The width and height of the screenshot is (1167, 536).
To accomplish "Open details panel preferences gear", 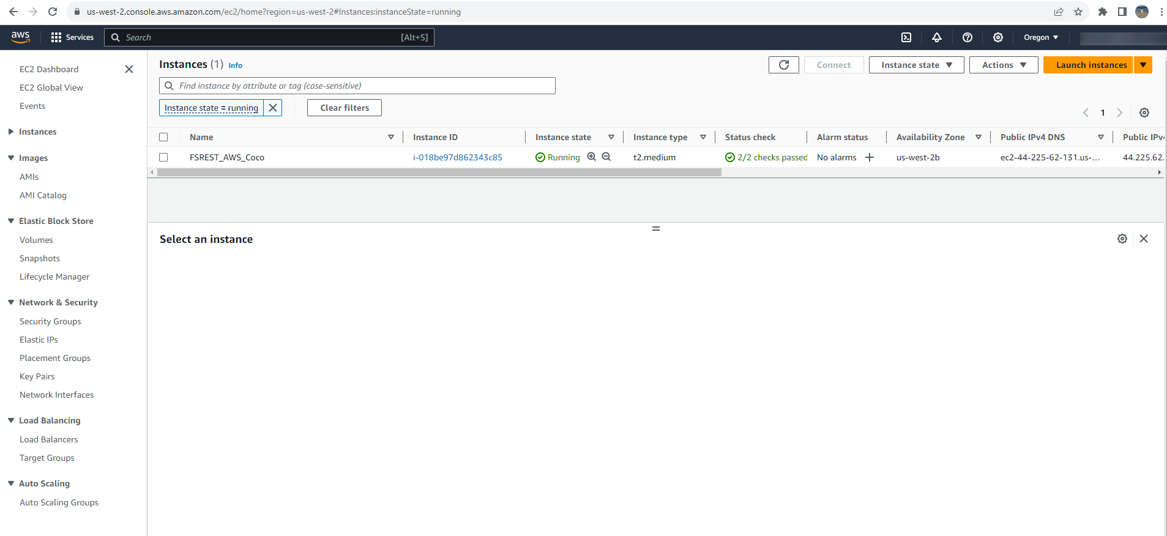I will (1122, 239).
